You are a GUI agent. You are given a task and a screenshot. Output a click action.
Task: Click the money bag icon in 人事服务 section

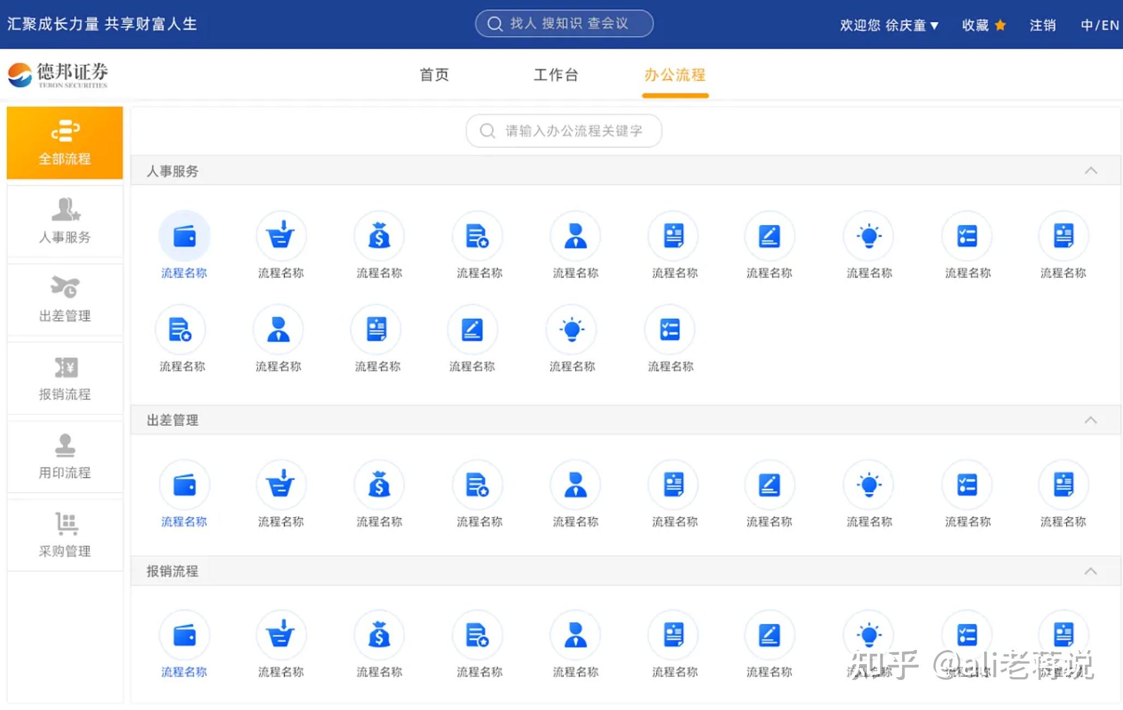[x=379, y=236]
